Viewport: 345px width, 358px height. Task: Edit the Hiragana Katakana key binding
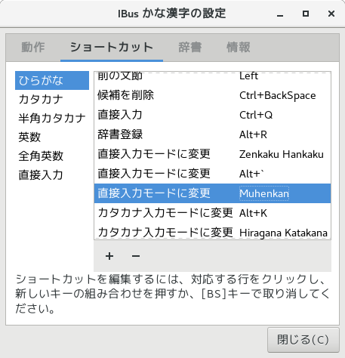coord(283,233)
